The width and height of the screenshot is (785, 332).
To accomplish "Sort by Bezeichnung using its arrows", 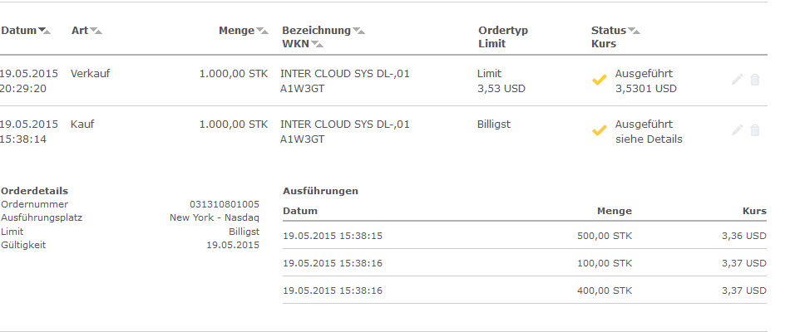I will pos(358,32).
